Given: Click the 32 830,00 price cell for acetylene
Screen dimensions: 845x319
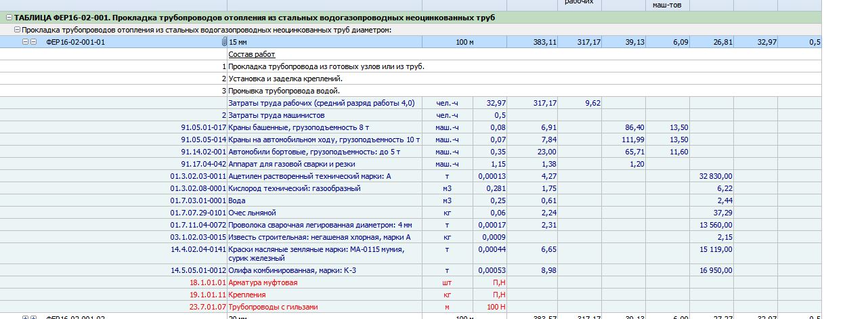Looking at the screenshot, I should (712, 176).
